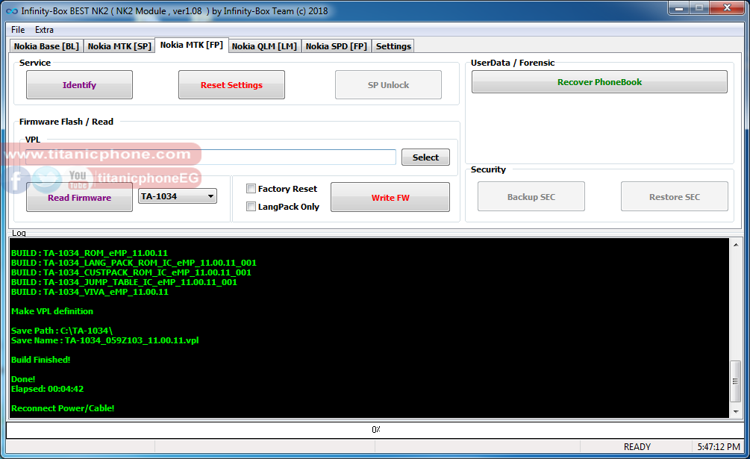Click the 'Elapsed: 00:04:42' log line
Viewport: 750px width, 459px height.
tap(47, 389)
